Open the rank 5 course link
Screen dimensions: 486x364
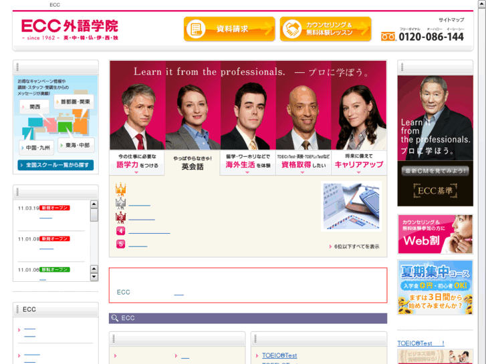tap(138, 246)
